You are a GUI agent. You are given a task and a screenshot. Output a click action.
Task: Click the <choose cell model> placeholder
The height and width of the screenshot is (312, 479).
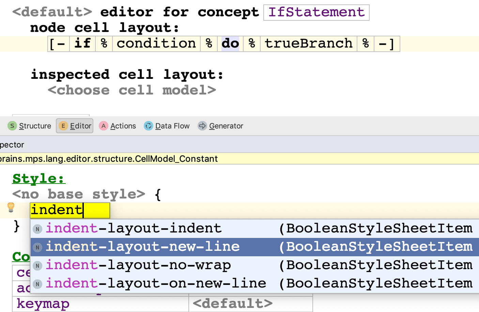click(132, 90)
